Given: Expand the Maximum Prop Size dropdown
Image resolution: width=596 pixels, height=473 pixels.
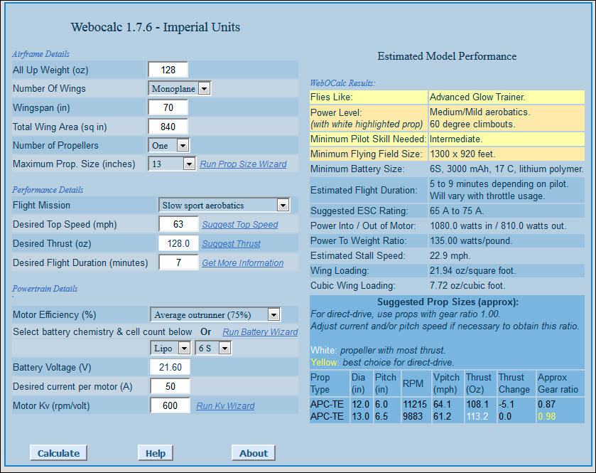Looking at the screenshot, I should (x=188, y=164).
